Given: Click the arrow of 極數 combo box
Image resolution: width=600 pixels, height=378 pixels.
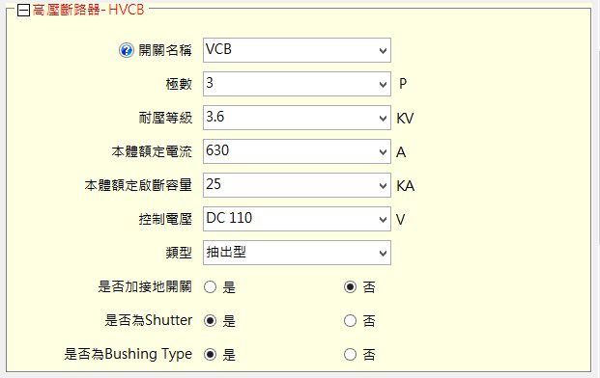Looking at the screenshot, I should coord(383,85).
